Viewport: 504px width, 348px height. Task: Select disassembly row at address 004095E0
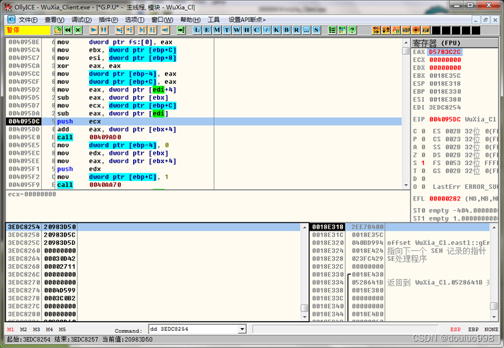coord(204,137)
